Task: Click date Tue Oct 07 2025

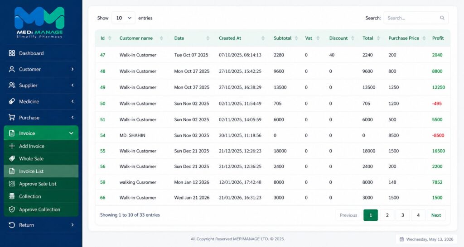Action: 191,55
